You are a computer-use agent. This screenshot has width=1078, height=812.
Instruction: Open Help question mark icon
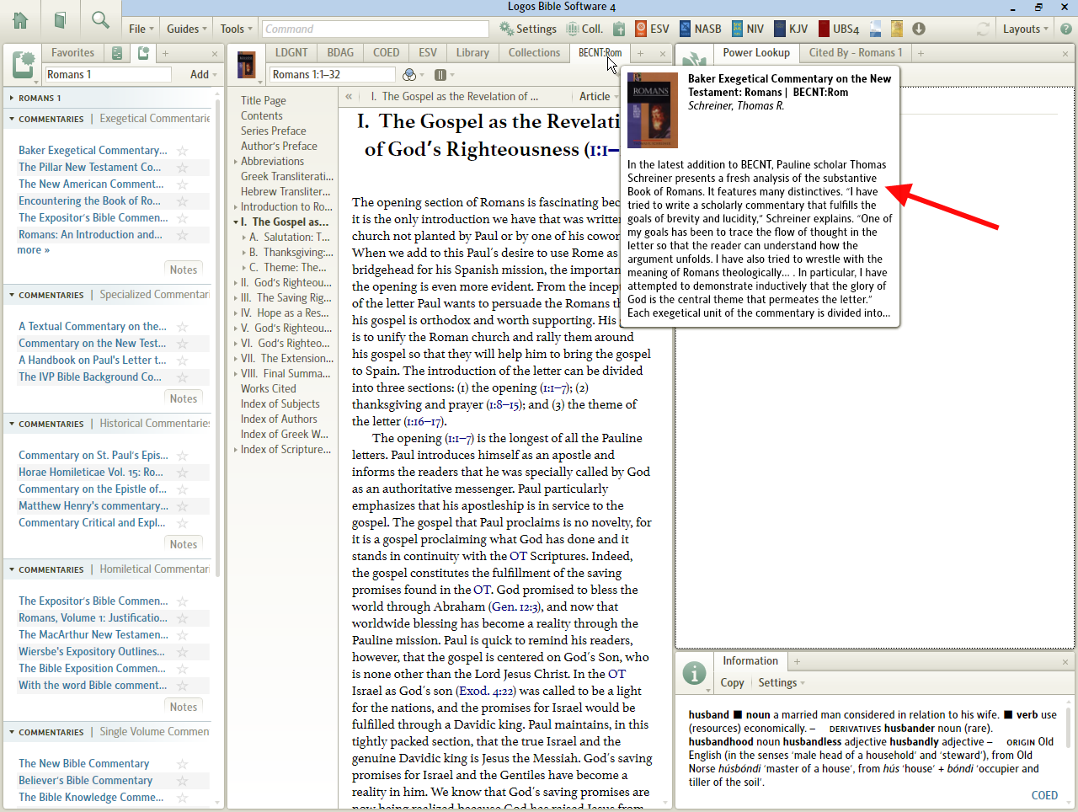[x=1066, y=29]
